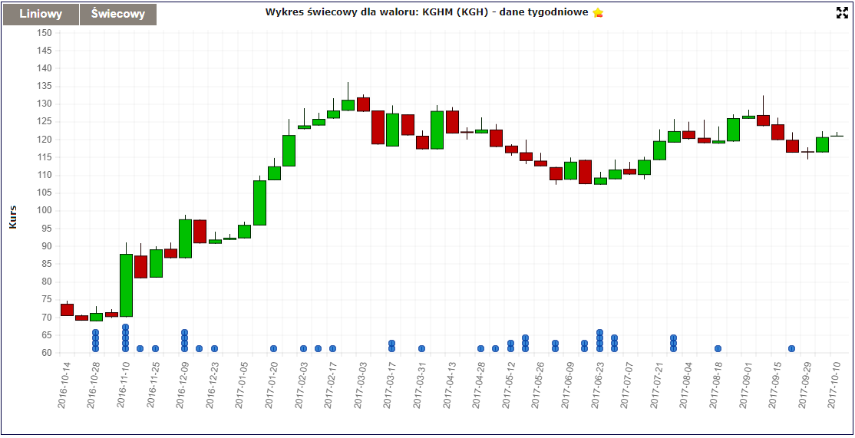Select the Świecowy chart tab
This screenshot has width=855, height=438.
(x=118, y=15)
